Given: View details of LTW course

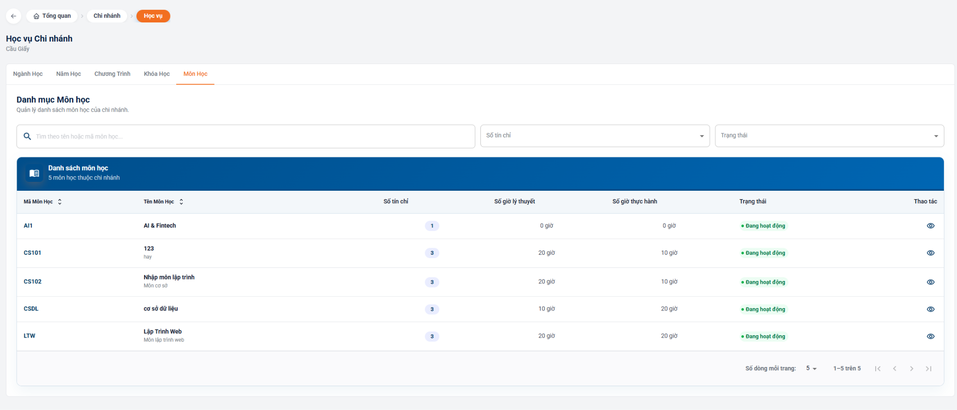Looking at the screenshot, I should (930, 336).
